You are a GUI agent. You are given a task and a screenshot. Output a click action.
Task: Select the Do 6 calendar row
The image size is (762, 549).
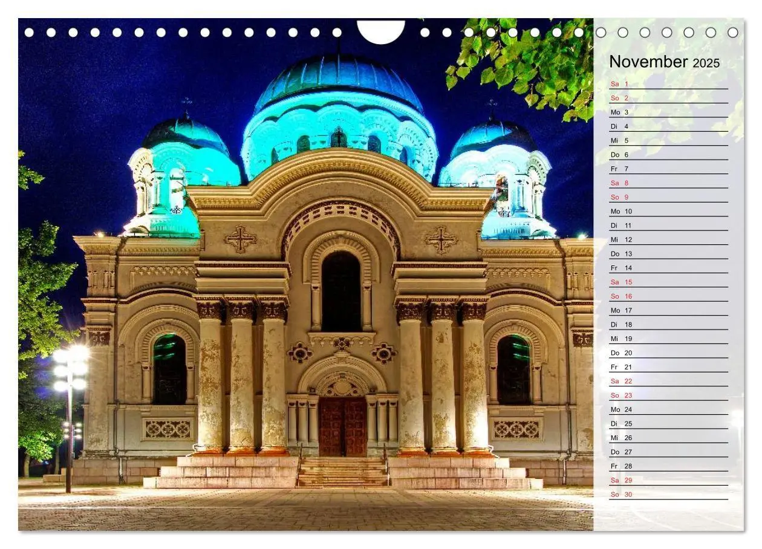pyautogui.click(x=668, y=155)
